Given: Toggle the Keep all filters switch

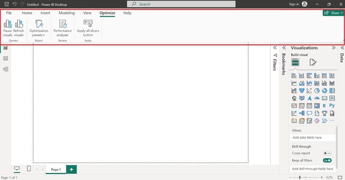Looking at the screenshot, I should [x=327, y=160].
